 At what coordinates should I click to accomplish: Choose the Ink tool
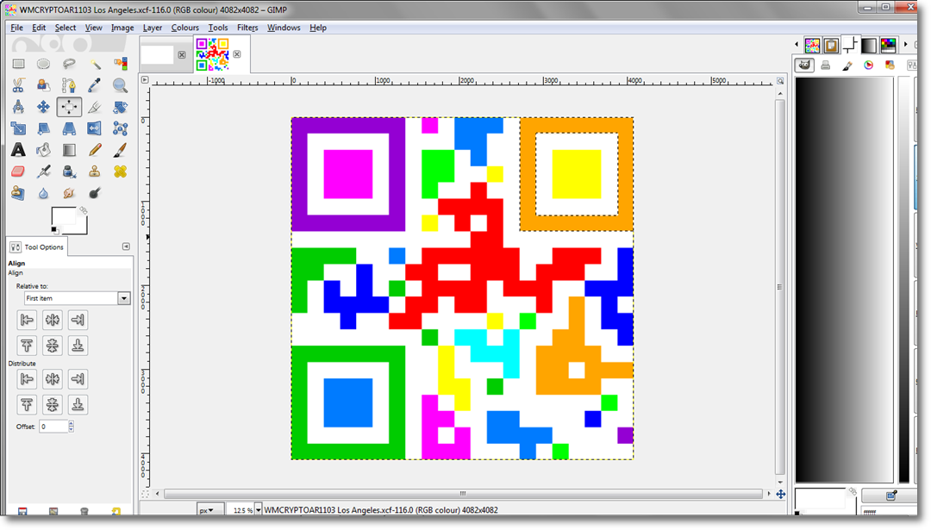pyautogui.click(x=69, y=171)
